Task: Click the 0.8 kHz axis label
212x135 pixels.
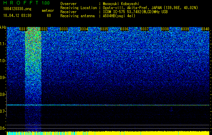Action: (x=3, y=94)
